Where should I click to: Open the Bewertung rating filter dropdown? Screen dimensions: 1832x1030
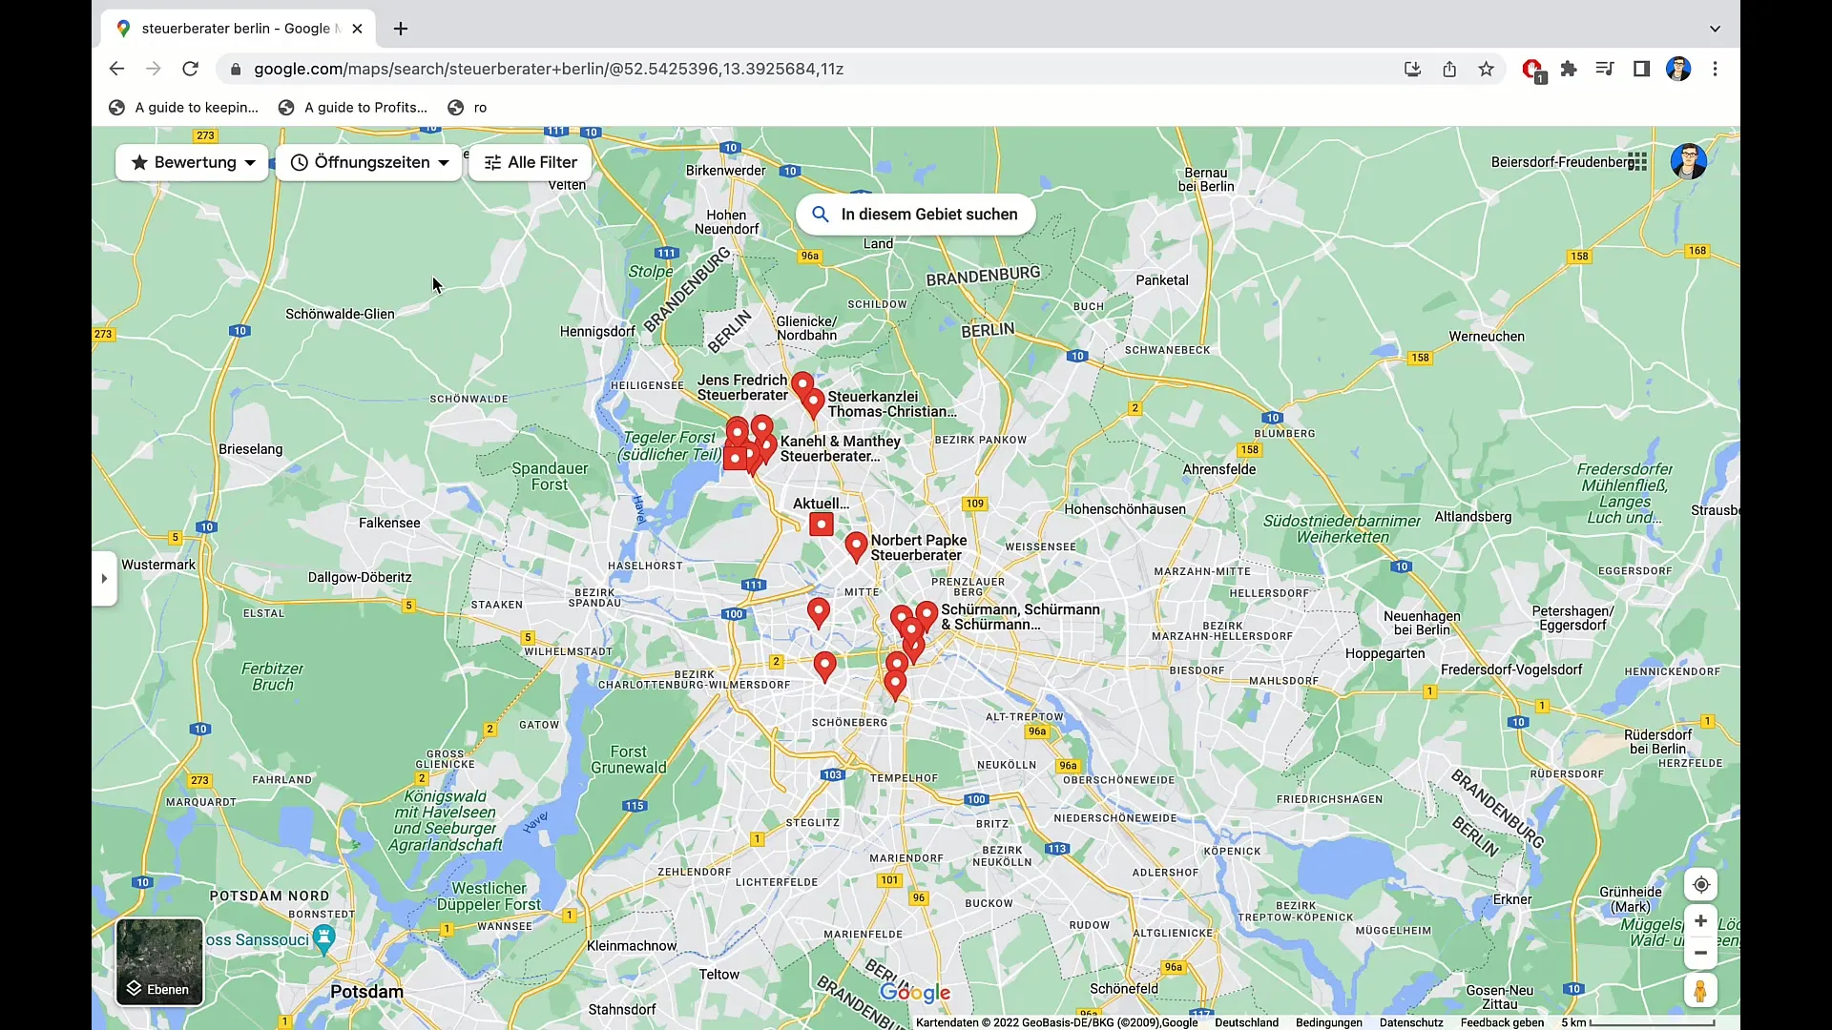click(192, 162)
